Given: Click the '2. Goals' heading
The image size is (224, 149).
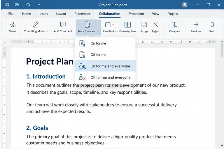Looking at the screenshot, I should 37,128.
